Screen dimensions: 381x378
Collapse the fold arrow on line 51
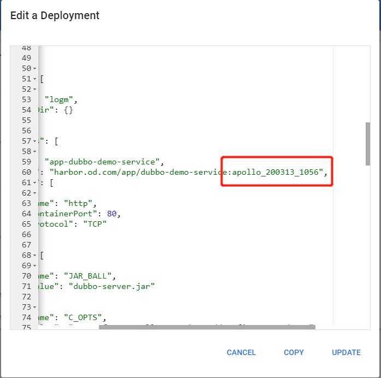point(35,79)
